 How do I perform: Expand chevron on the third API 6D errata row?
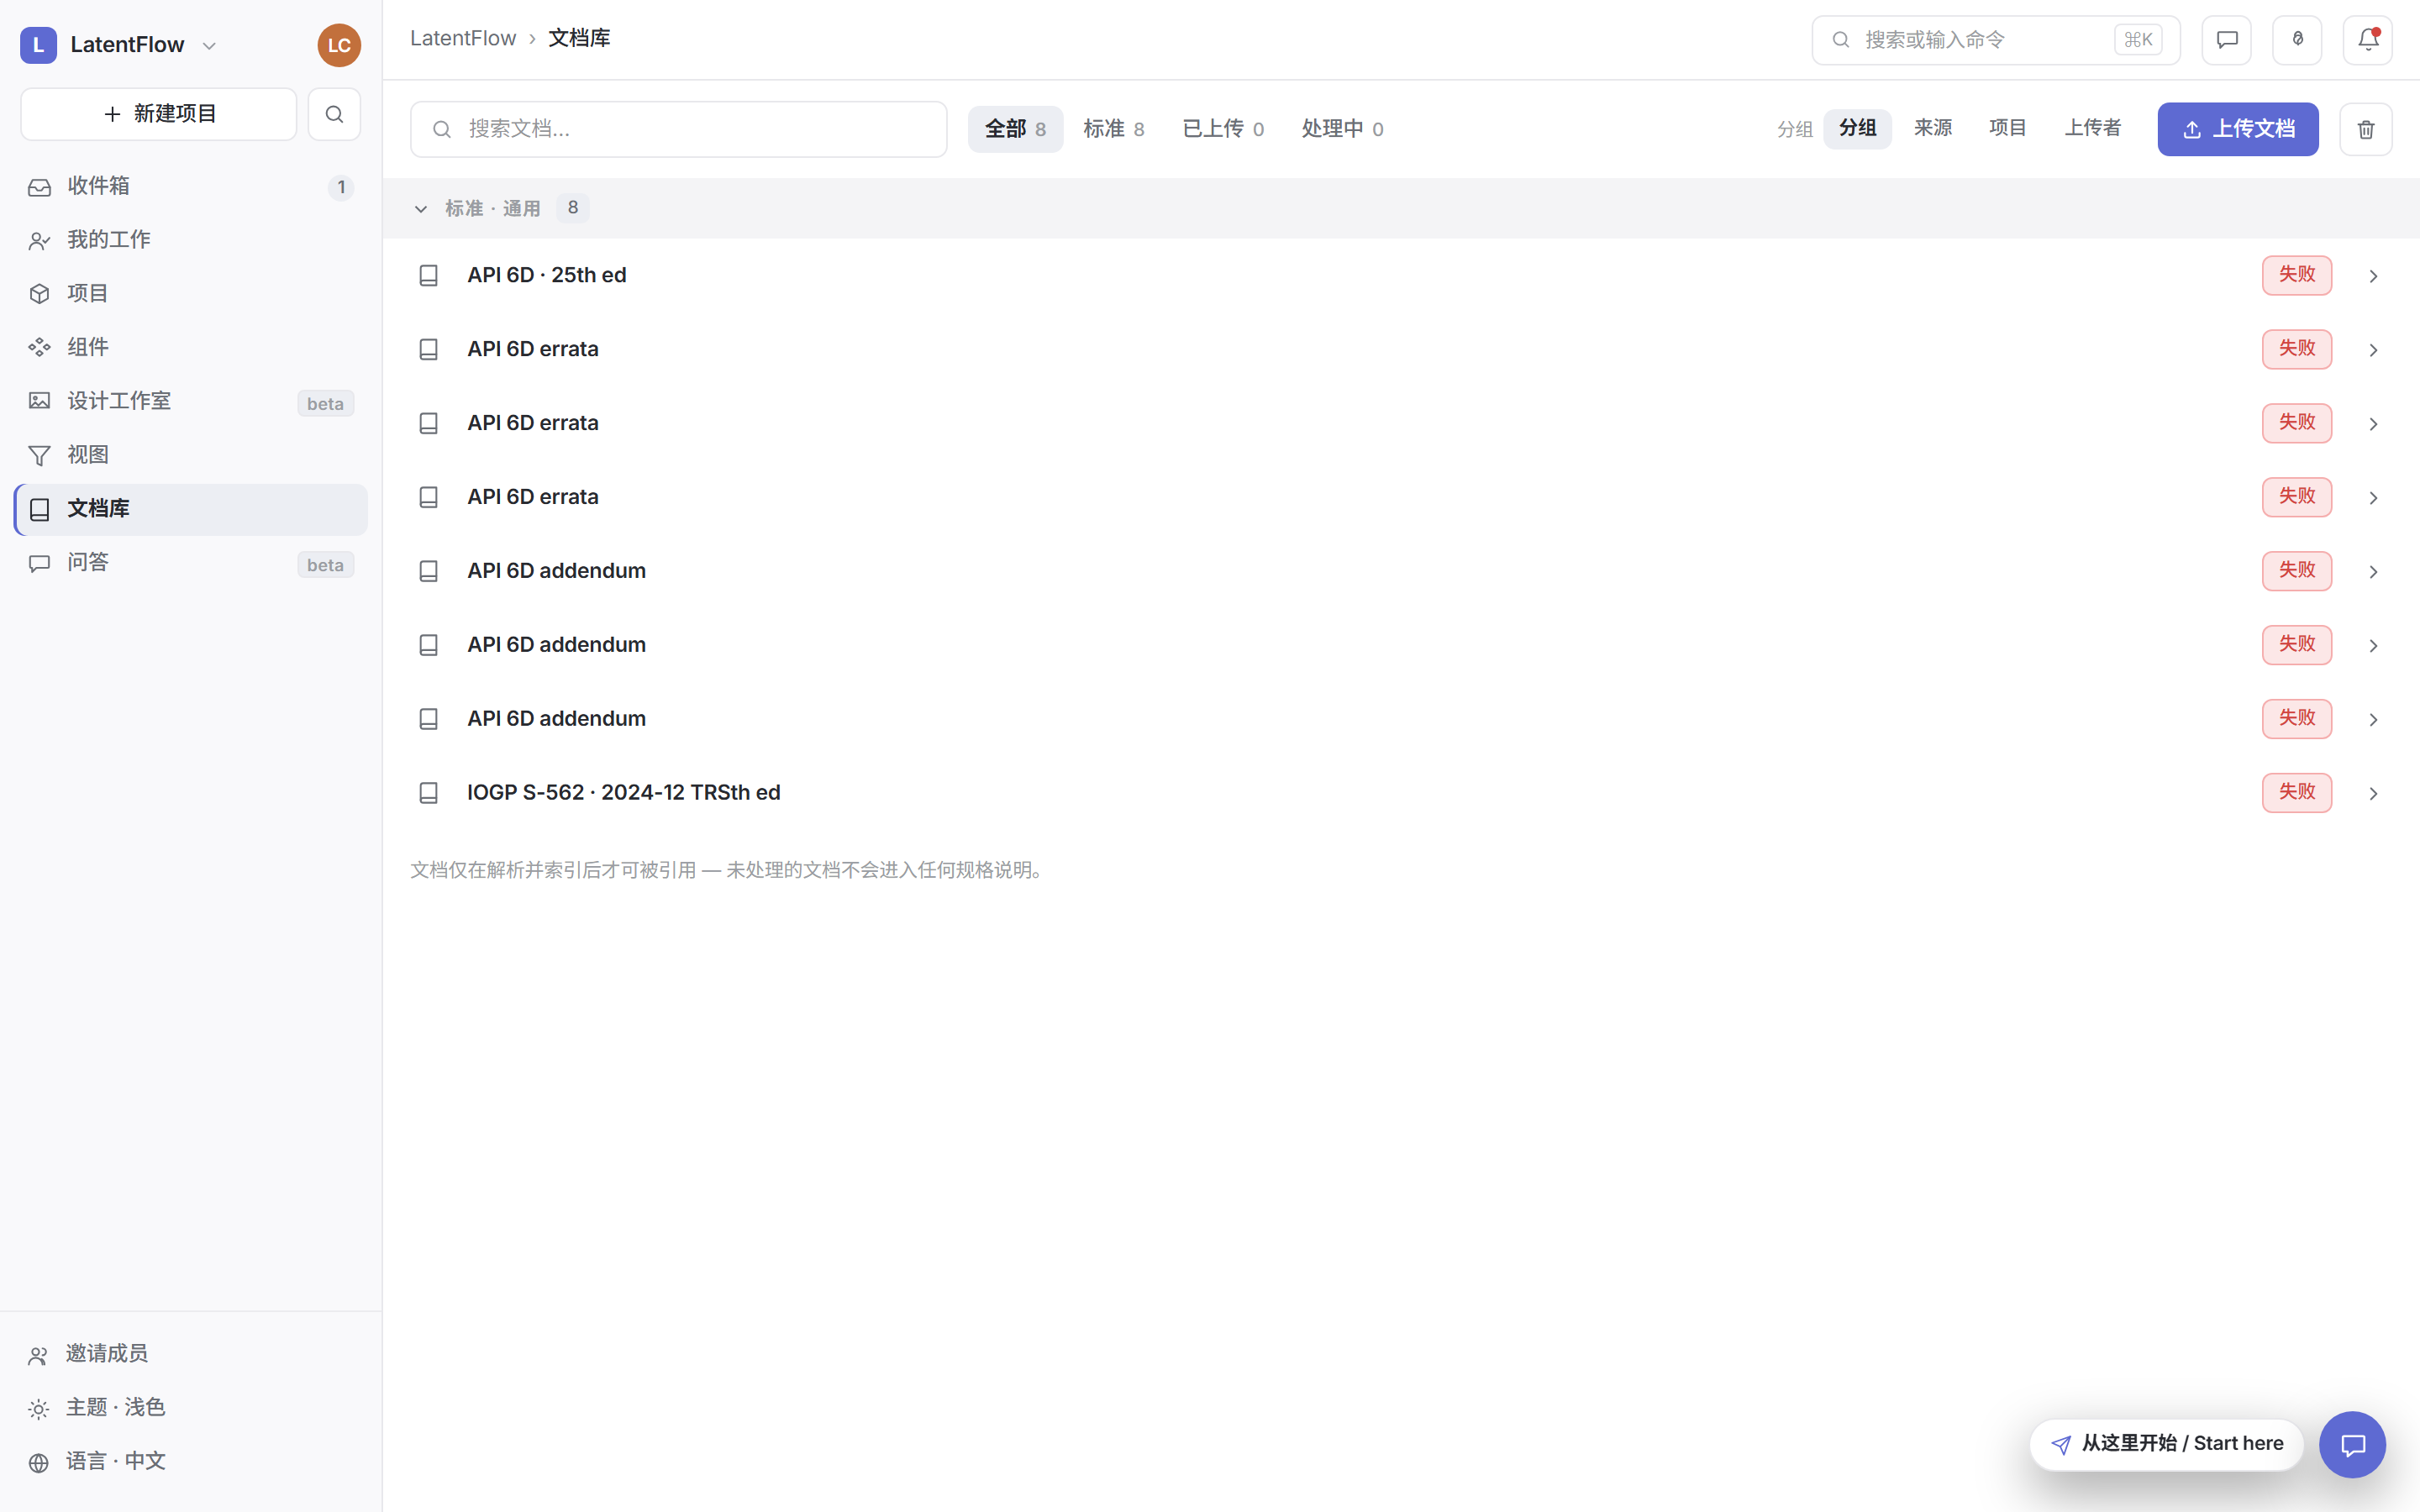(x=2373, y=498)
